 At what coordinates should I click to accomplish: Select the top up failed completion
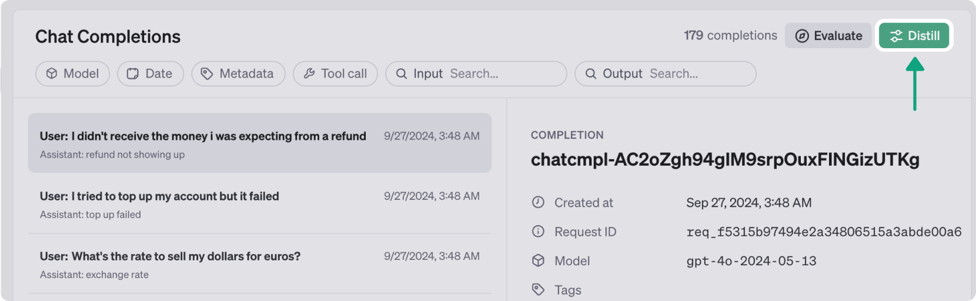259,204
